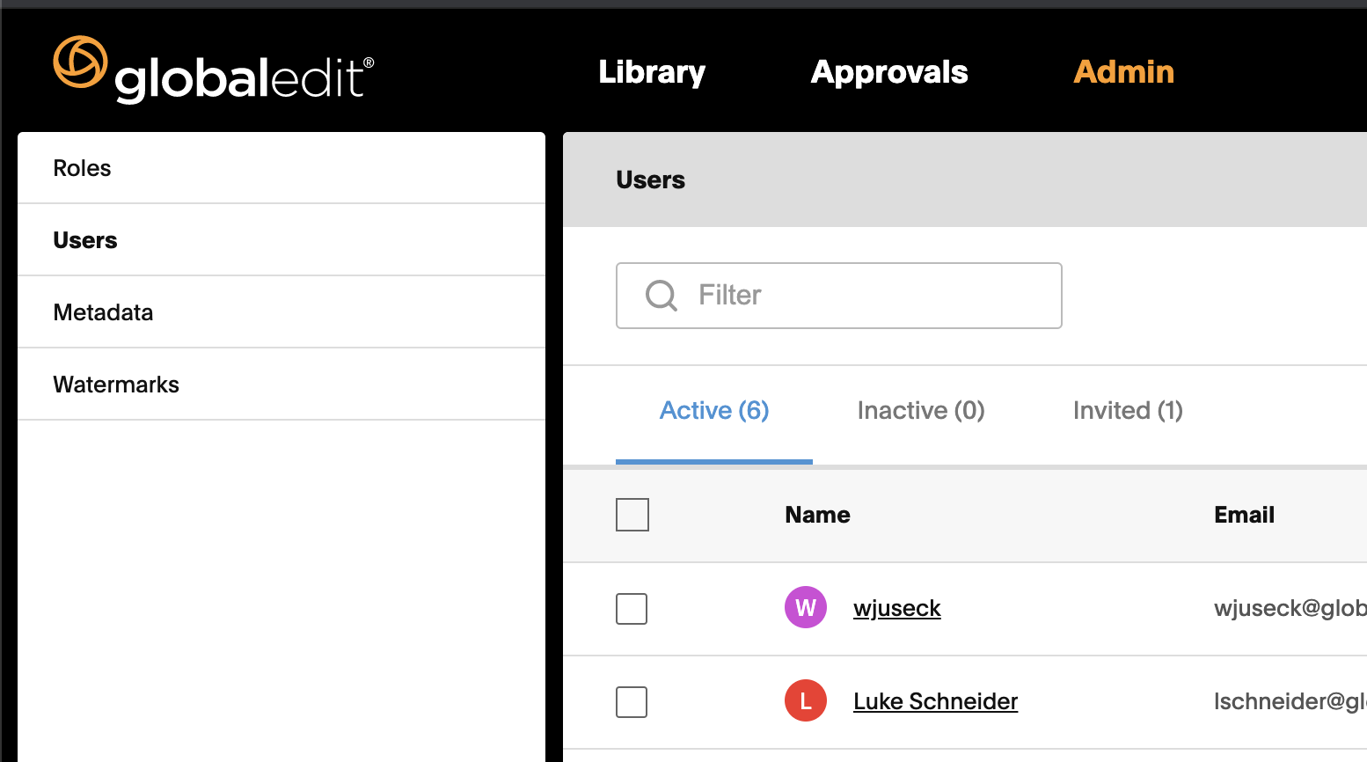
Task: Click the globaledit orange swirl logo
Action: click(x=80, y=62)
